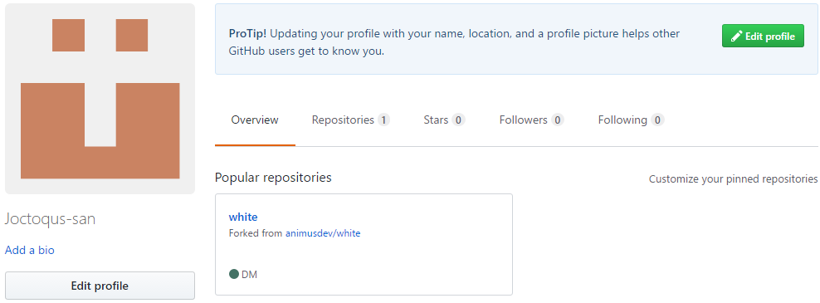Click the Following count badge 0
This screenshot has height=303, width=820.
tap(657, 120)
